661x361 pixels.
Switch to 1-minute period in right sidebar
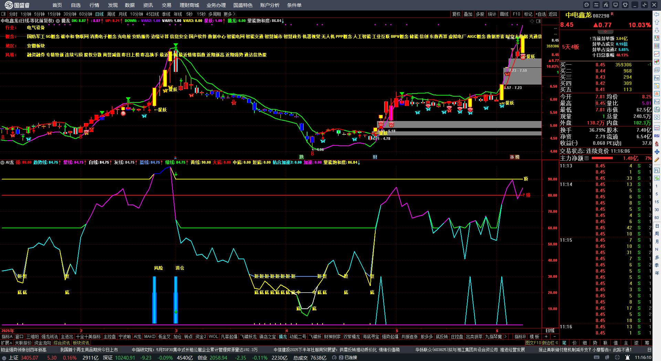(657, 186)
